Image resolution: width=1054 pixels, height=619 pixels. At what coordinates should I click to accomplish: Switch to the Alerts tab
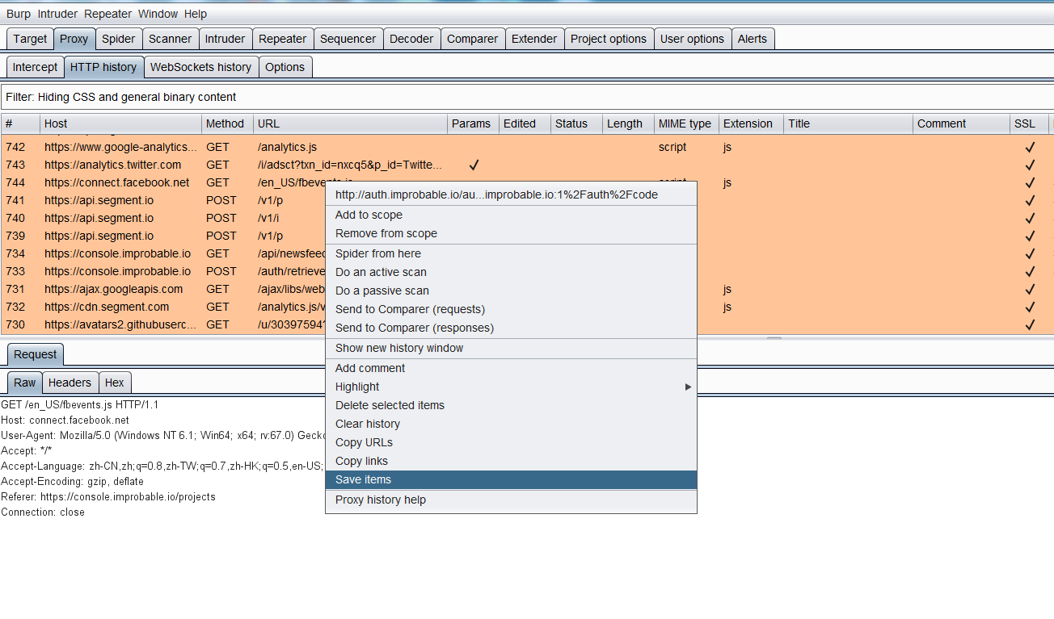point(752,39)
